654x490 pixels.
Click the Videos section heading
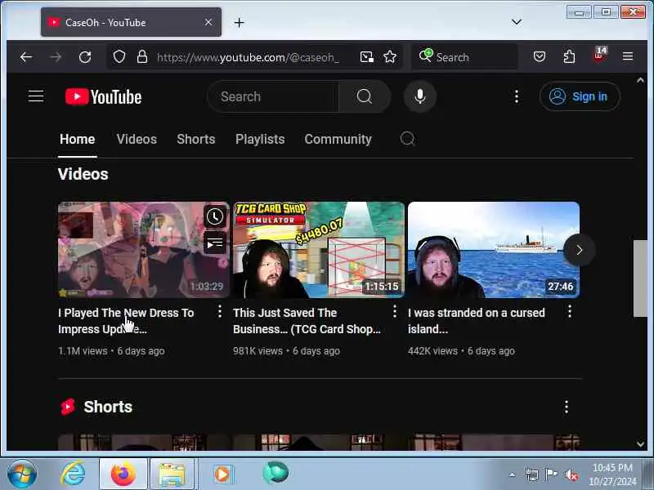pyautogui.click(x=83, y=174)
